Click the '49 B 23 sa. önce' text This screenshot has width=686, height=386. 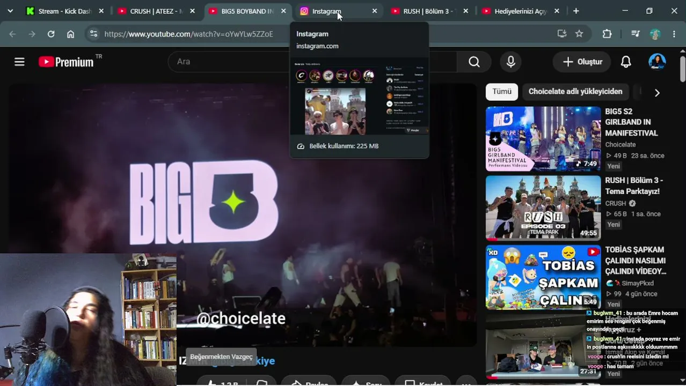pyautogui.click(x=635, y=155)
